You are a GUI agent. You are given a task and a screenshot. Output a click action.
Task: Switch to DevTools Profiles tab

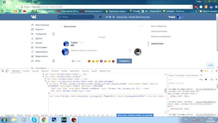pos(64,71)
